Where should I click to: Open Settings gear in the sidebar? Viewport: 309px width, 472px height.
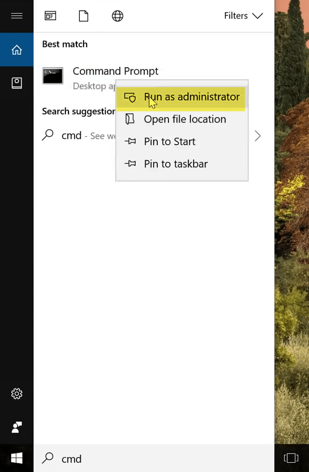[x=17, y=394]
